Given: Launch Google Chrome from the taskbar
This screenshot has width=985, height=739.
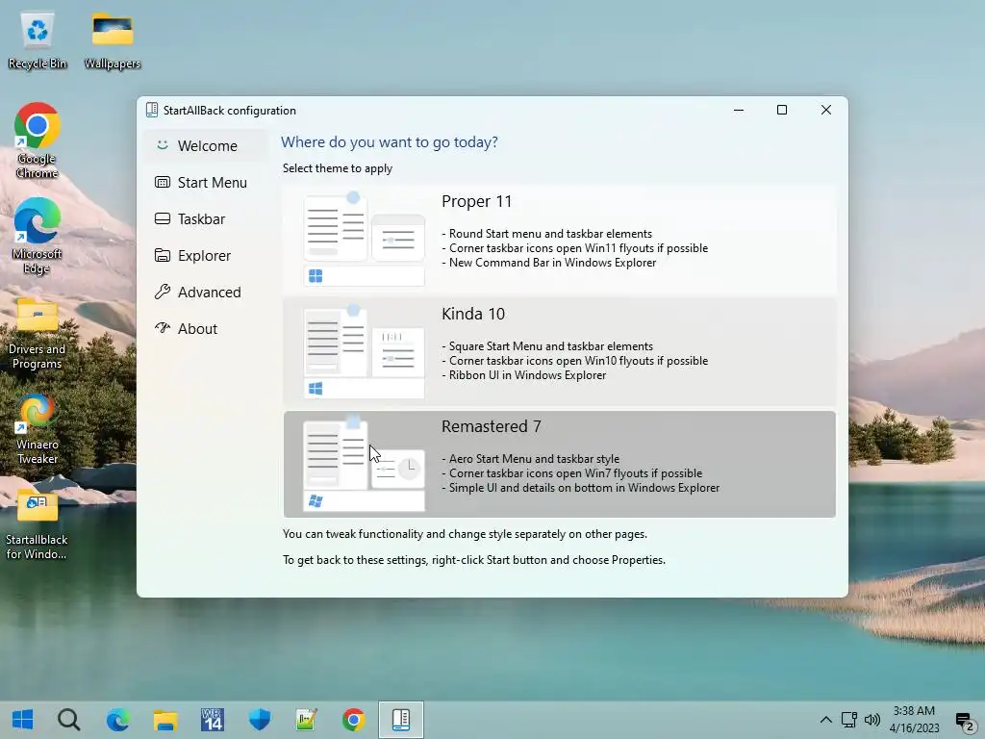Looking at the screenshot, I should [x=354, y=720].
